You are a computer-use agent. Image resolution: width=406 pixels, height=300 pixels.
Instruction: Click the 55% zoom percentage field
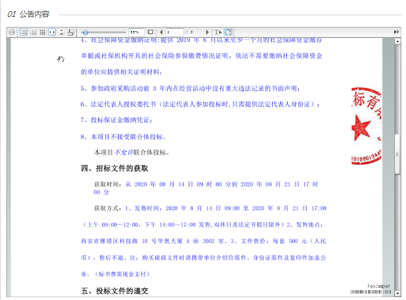point(136,32)
